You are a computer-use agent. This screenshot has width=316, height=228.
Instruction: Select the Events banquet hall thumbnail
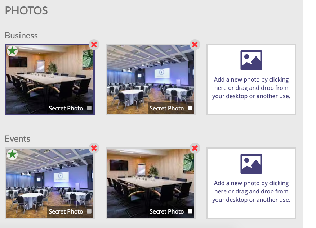coord(50,183)
